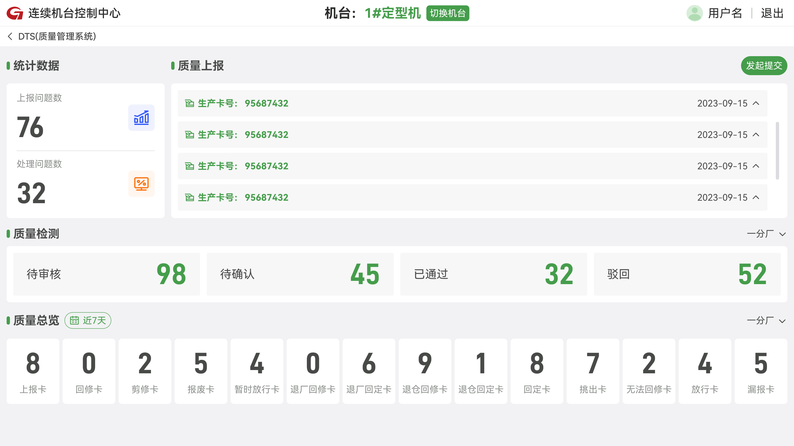794x446 pixels.
Task: Click the blue bar chart statistics icon
Action: pos(141,118)
